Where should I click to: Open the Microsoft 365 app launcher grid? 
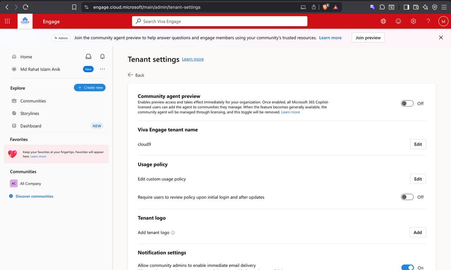pos(7,21)
